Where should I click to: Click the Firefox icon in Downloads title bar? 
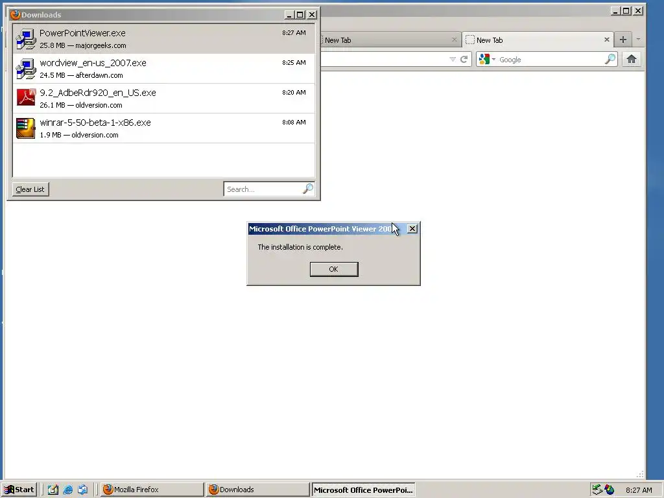(x=16, y=15)
